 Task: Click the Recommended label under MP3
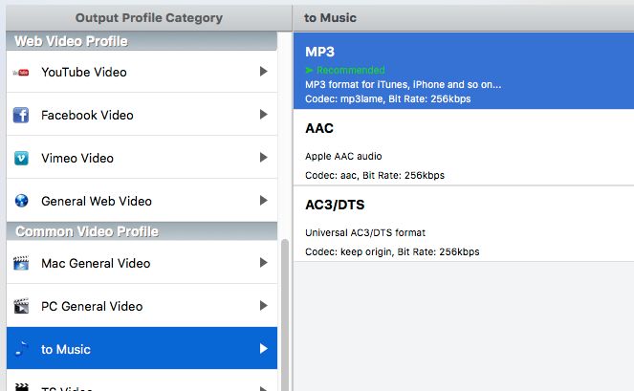(x=345, y=70)
